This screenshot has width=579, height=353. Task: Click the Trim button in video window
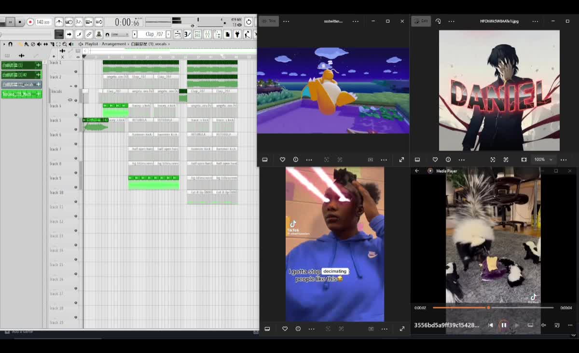[x=269, y=21]
